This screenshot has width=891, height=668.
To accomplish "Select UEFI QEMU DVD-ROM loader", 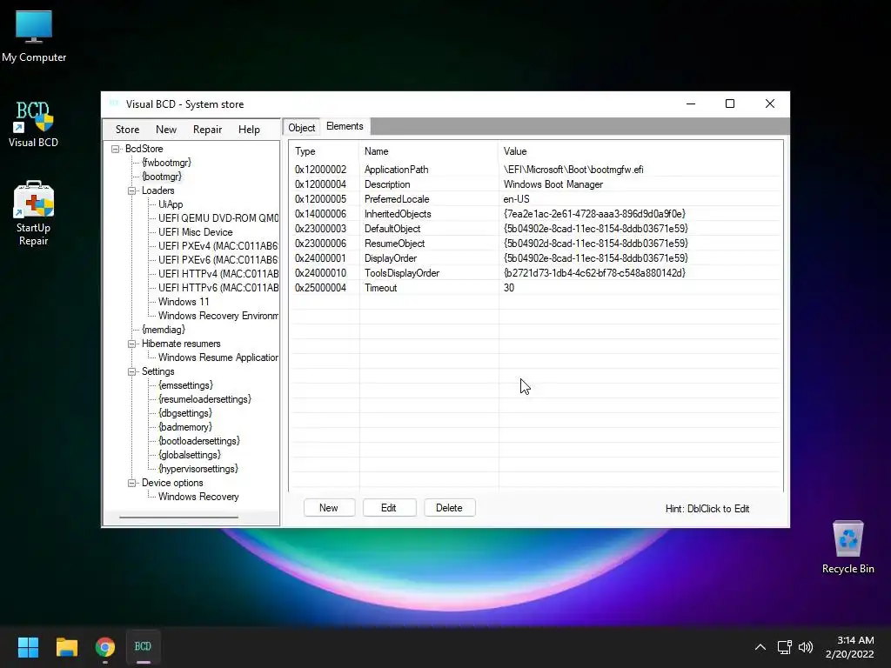I will pyautogui.click(x=218, y=218).
